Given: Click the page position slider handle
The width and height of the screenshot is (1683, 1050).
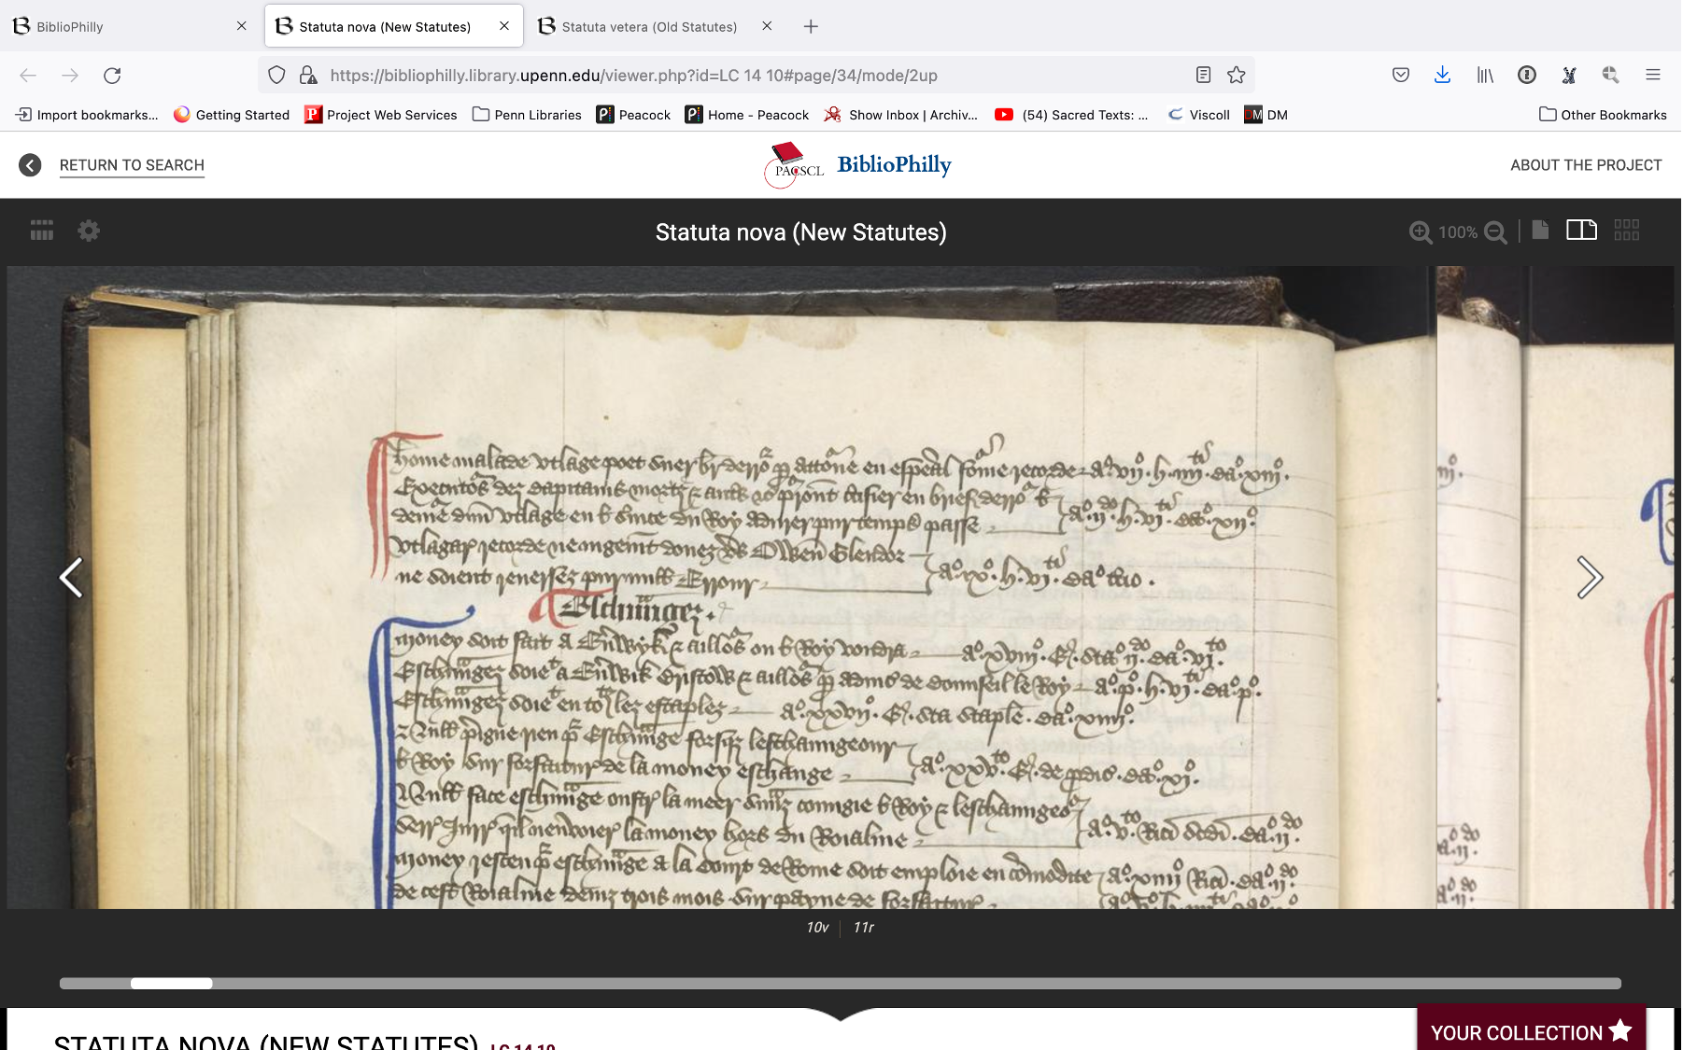Looking at the screenshot, I should (x=172, y=983).
